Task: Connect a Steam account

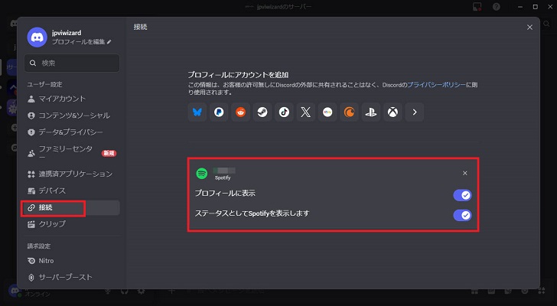Action: [x=262, y=112]
